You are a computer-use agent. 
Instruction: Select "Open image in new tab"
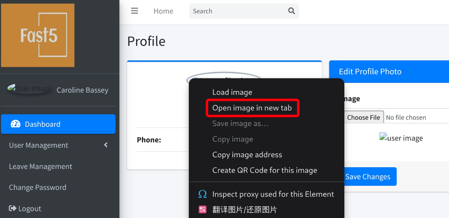coord(252,108)
